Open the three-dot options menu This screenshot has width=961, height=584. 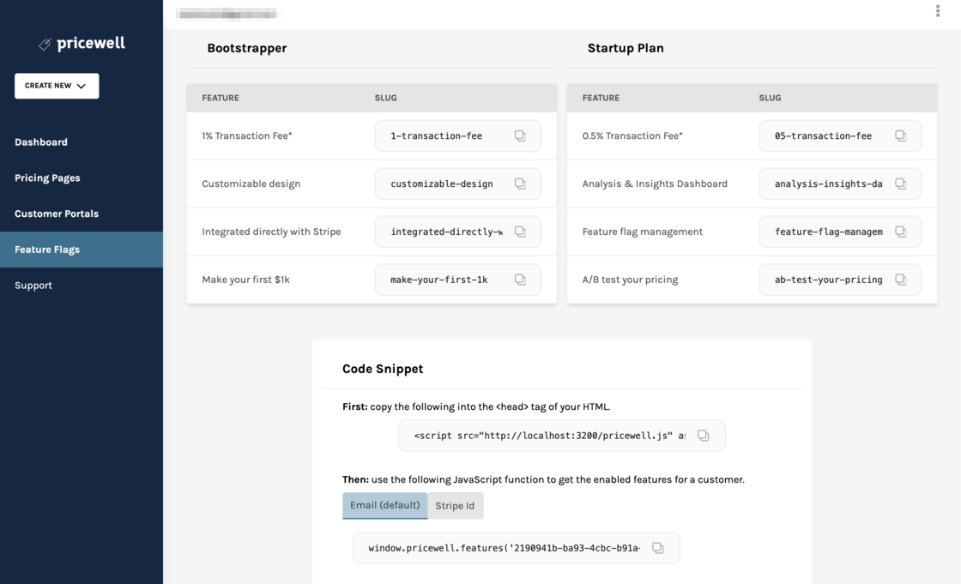click(x=937, y=11)
